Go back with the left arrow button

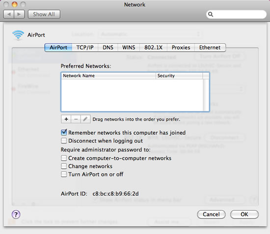(9, 14)
